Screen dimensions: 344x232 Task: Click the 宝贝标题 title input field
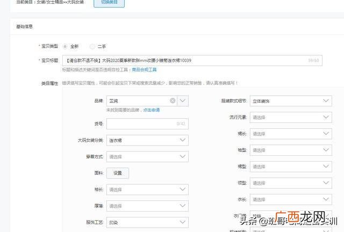point(192,61)
